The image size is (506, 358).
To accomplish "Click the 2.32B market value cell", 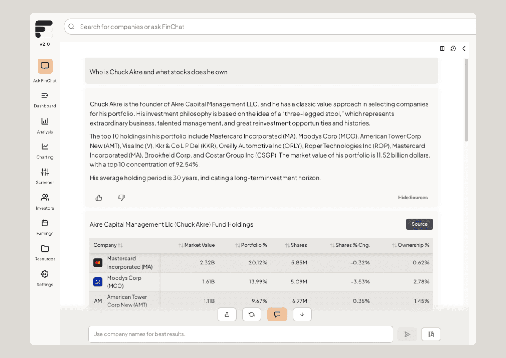I will coord(207,263).
